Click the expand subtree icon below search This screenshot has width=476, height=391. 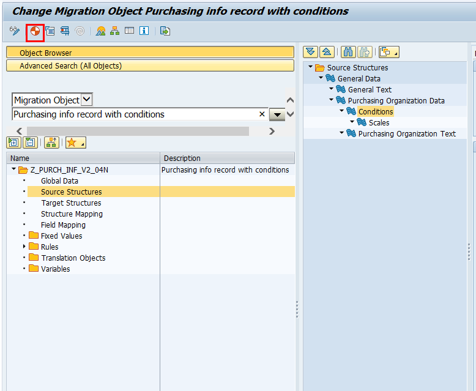click(x=13, y=143)
